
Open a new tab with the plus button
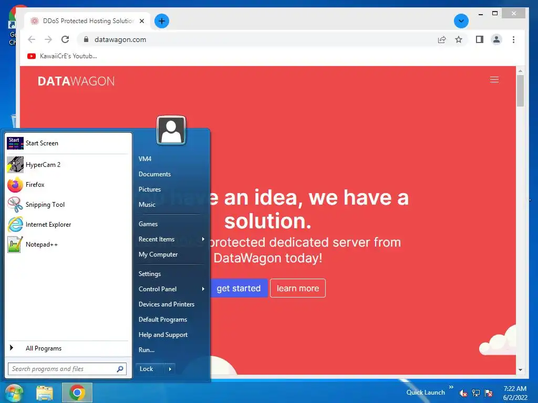162,21
